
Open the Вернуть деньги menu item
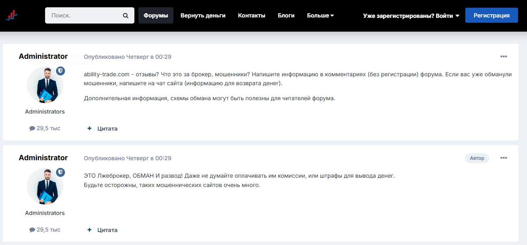tap(203, 15)
